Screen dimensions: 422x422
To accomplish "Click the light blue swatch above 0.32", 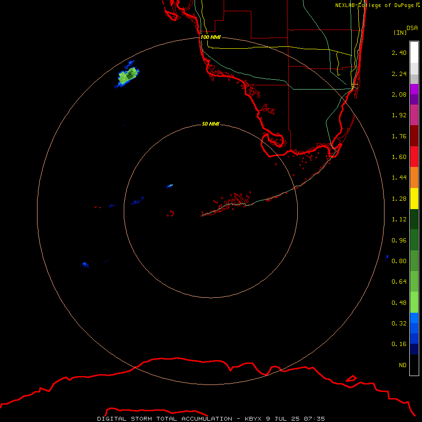I will click(414, 318).
